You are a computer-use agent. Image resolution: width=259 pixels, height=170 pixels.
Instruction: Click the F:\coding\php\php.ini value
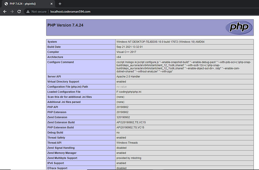click(x=129, y=92)
